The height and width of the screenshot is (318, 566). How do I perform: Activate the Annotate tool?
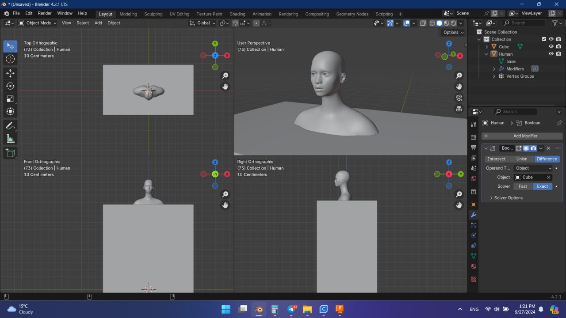coord(11,126)
